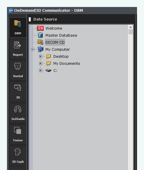
Task: Open the 3D skull module
Action: point(18,92)
